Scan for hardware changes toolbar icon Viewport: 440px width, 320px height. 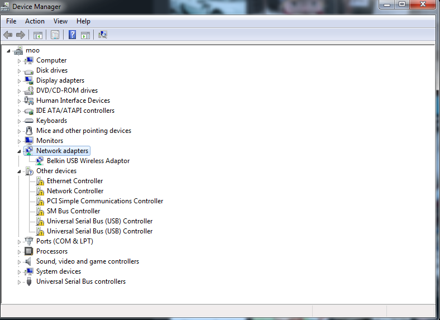(x=103, y=35)
